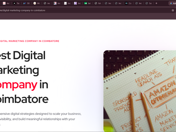The height and width of the screenshot is (132, 176).
Task: Bookmark this page with the star icon
Action: [173, 10]
